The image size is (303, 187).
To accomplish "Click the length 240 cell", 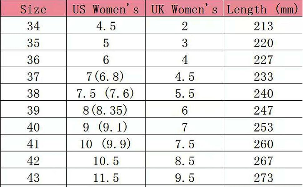I will (x=263, y=92).
